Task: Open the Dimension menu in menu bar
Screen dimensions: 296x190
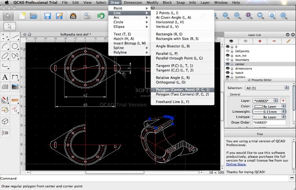Action: [x=133, y=3]
